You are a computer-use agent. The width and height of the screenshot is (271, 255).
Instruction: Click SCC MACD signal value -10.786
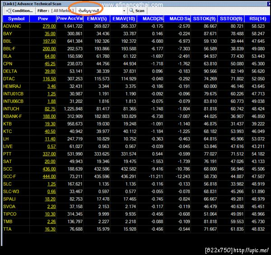(182, 169)
